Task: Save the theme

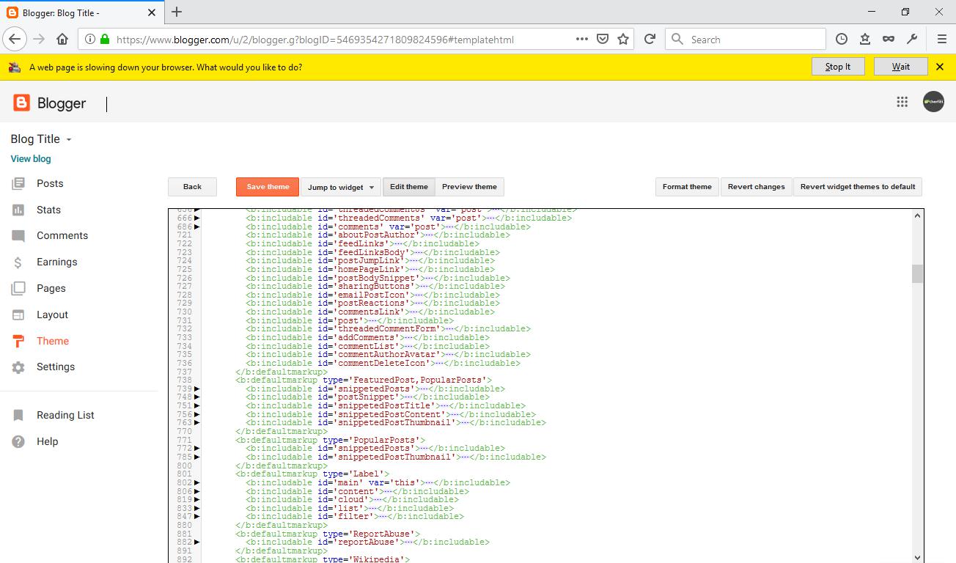Action: point(267,187)
